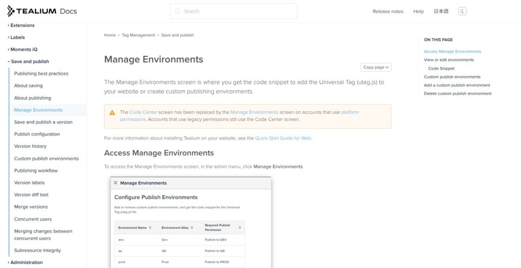Expand the Administration sidebar section
The image size is (521, 268).
pos(25,262)
